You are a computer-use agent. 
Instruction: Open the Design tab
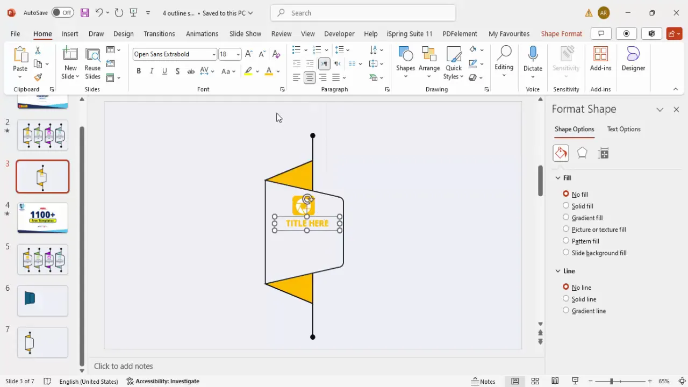click(123, 33)
